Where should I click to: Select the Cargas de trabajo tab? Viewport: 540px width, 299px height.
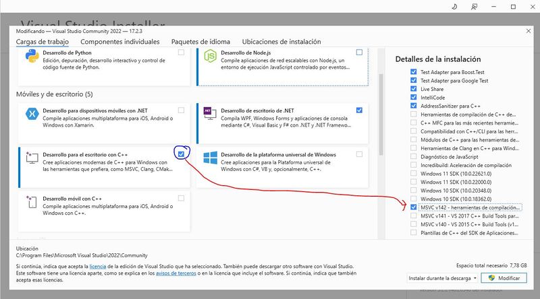coord(43,42)
